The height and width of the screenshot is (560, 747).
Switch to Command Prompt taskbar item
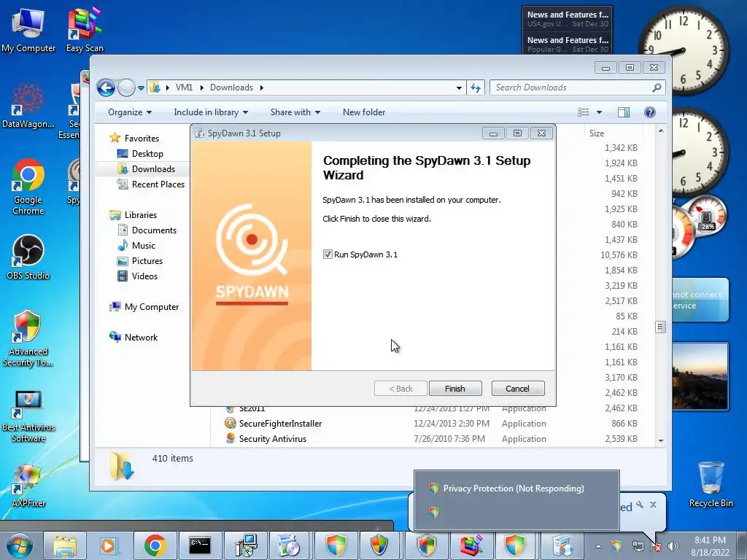click(x=200, y=545)
